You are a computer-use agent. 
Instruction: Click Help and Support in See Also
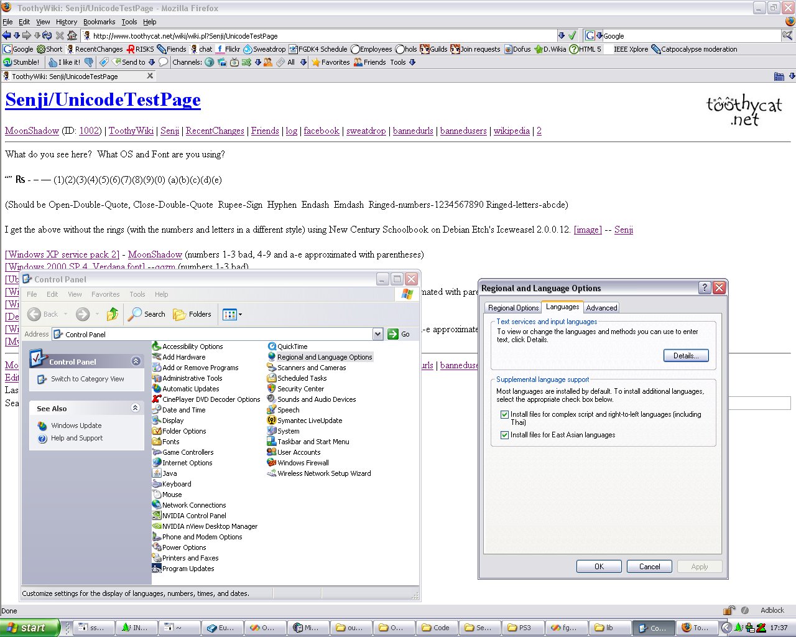[x=76, y=438]
